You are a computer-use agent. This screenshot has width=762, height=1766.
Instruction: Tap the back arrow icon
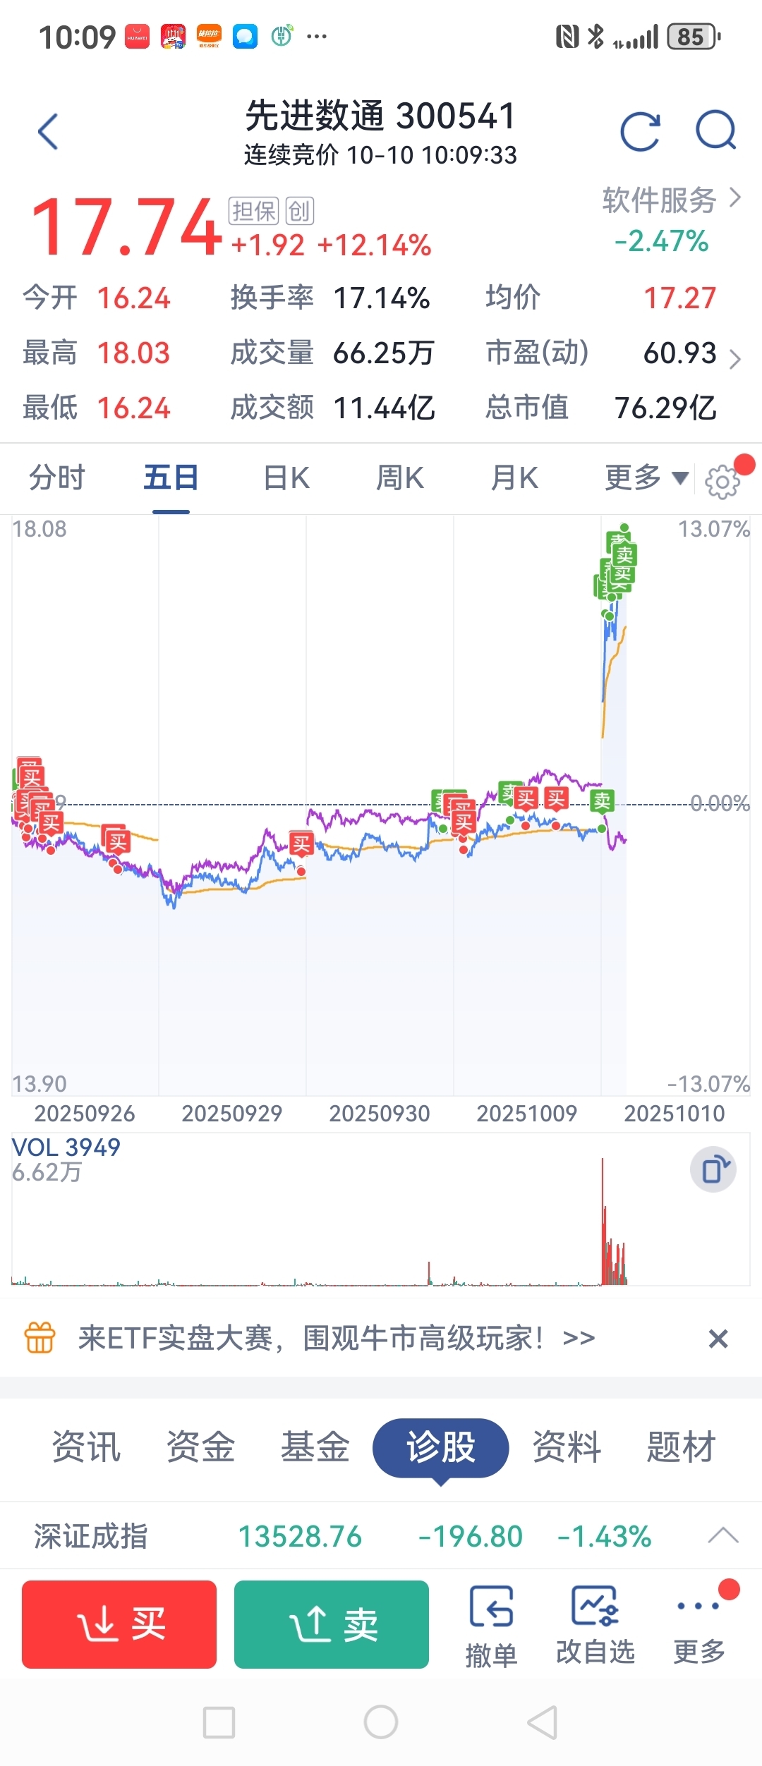point(48,132)
